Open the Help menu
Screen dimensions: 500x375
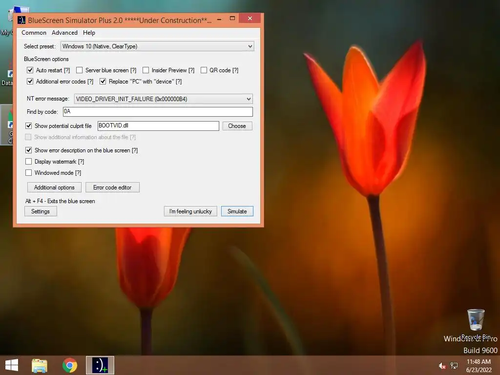89,33
